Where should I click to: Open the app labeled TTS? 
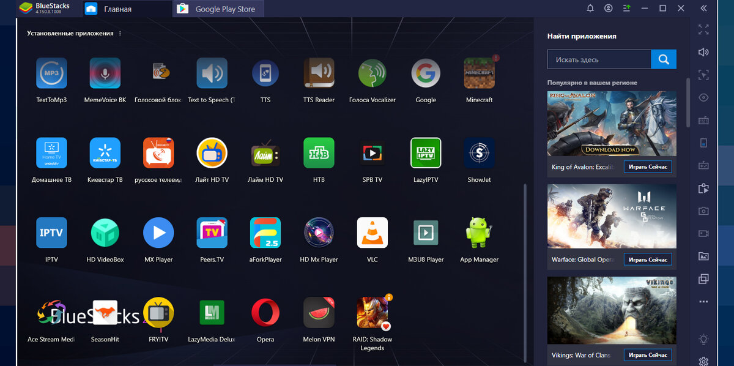265,73
